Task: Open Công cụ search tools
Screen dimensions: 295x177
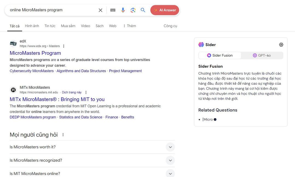Action: pos(170,26)
